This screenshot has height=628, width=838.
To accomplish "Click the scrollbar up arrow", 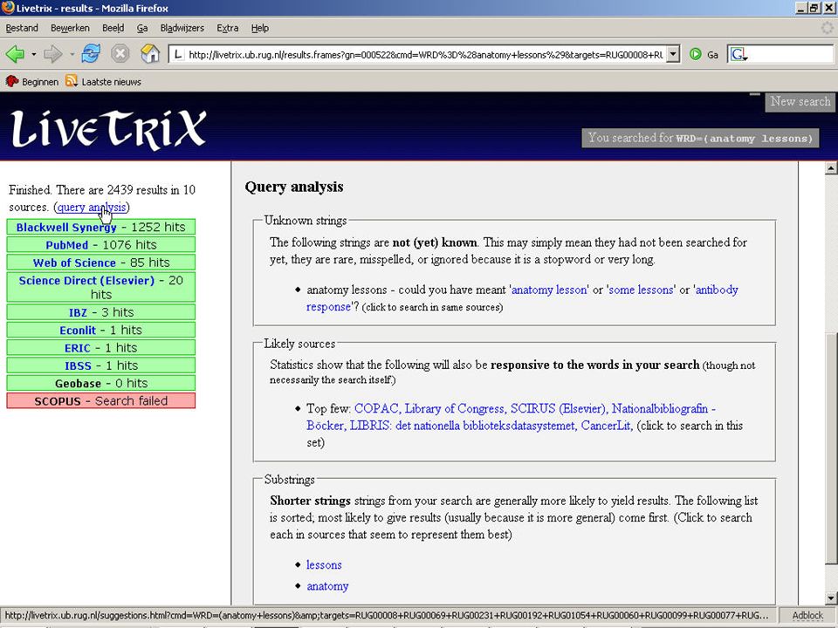I will coord(830,168).
